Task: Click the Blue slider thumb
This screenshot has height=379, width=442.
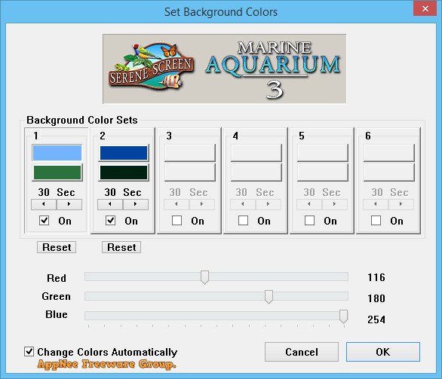Action: pos(343,316)
